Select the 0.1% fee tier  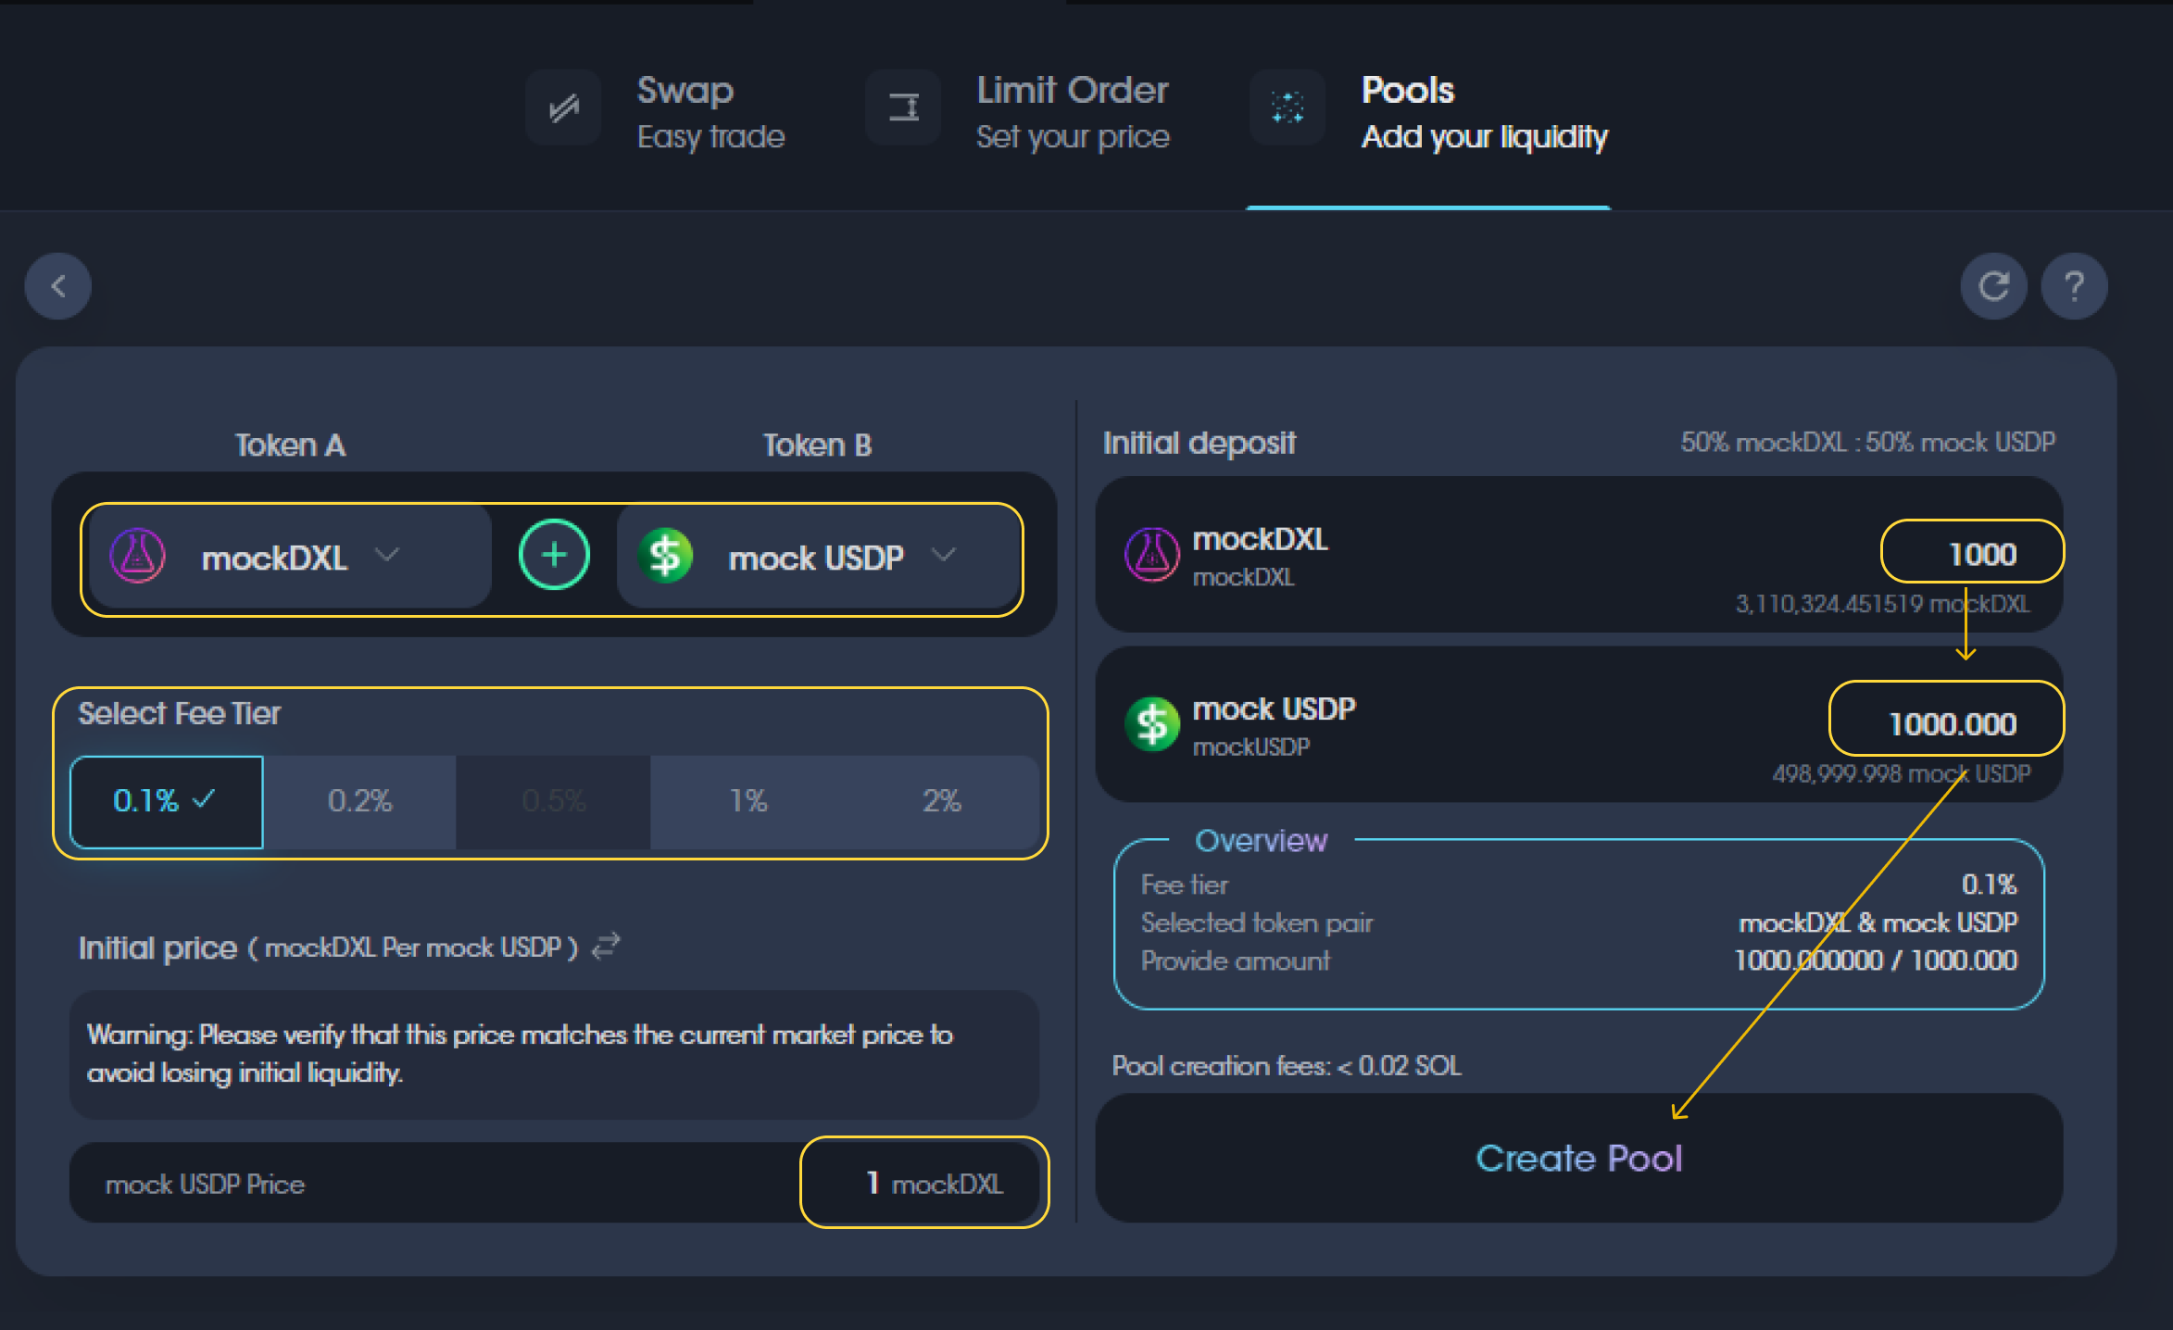(167, 801)
